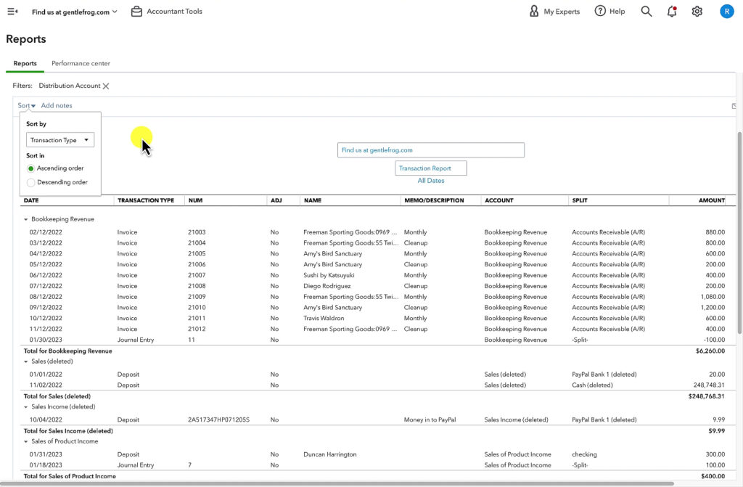Screen dimensions: 743x487
Task: Remove the Distribution Account filter
Action: pos(106,86)
